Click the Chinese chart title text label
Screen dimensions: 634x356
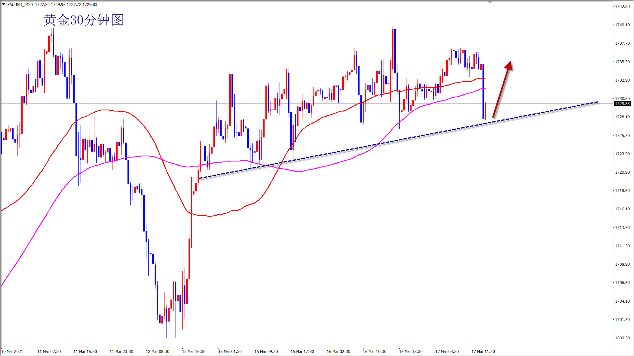83,20
